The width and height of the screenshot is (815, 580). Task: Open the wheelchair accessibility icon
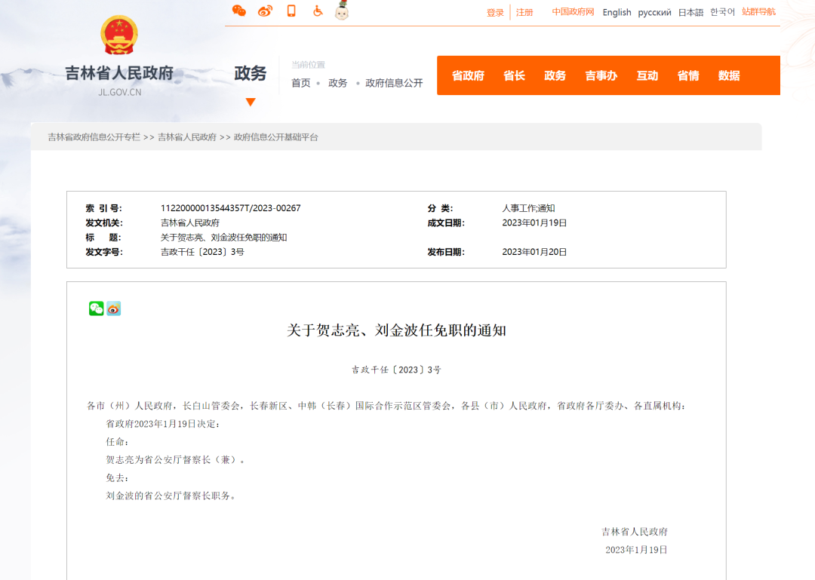pos(318,11)
